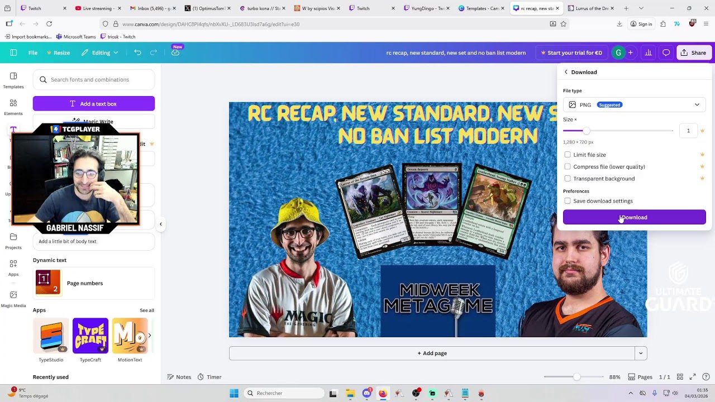Screen dimensions: 715x402
Task: Open the Microsoft Teams bookmark
Action: [x=76, y=37]
